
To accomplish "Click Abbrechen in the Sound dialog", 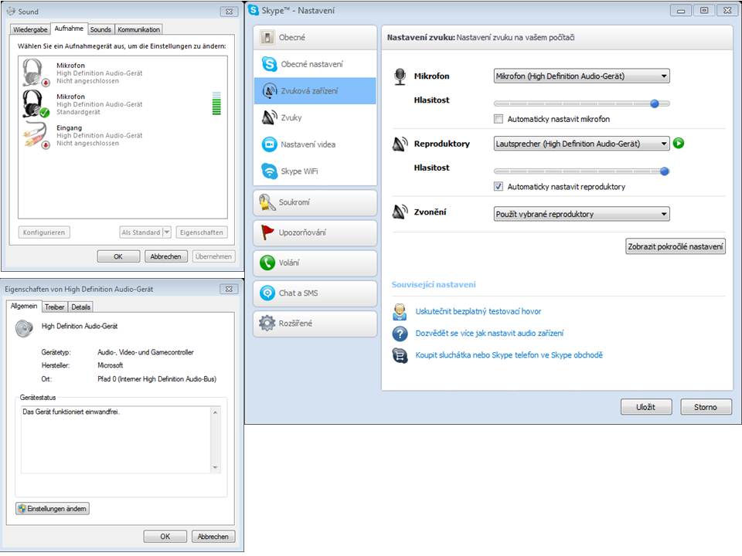I will pyautogui.click(x=165, y=256).
